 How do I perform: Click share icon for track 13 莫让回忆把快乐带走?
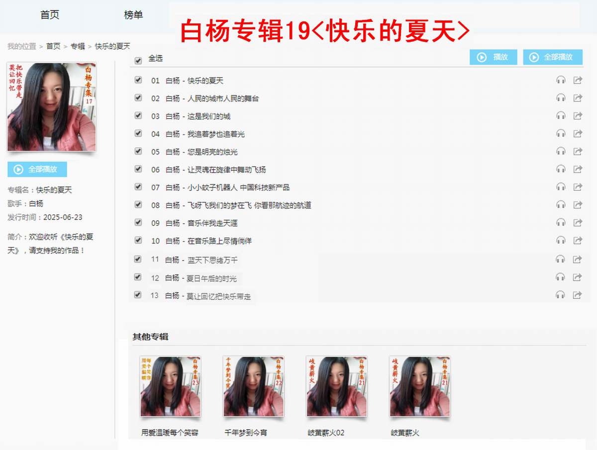577,295
